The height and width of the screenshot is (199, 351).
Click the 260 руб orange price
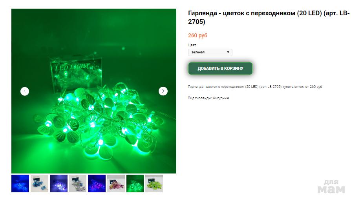[x=197, y=35]
